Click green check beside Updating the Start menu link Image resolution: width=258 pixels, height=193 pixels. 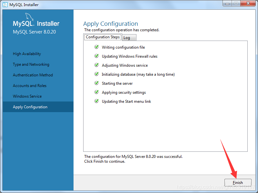(96, 101)
